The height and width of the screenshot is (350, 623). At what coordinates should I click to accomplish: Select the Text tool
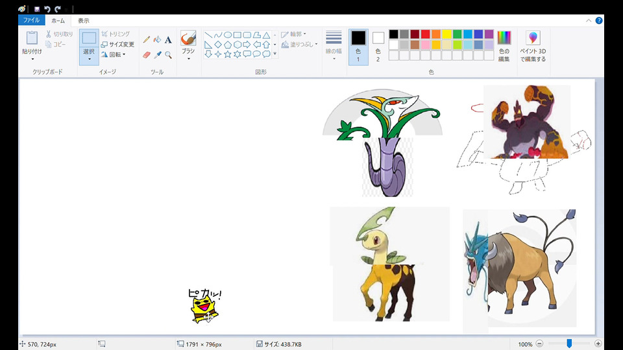point(168,40)
